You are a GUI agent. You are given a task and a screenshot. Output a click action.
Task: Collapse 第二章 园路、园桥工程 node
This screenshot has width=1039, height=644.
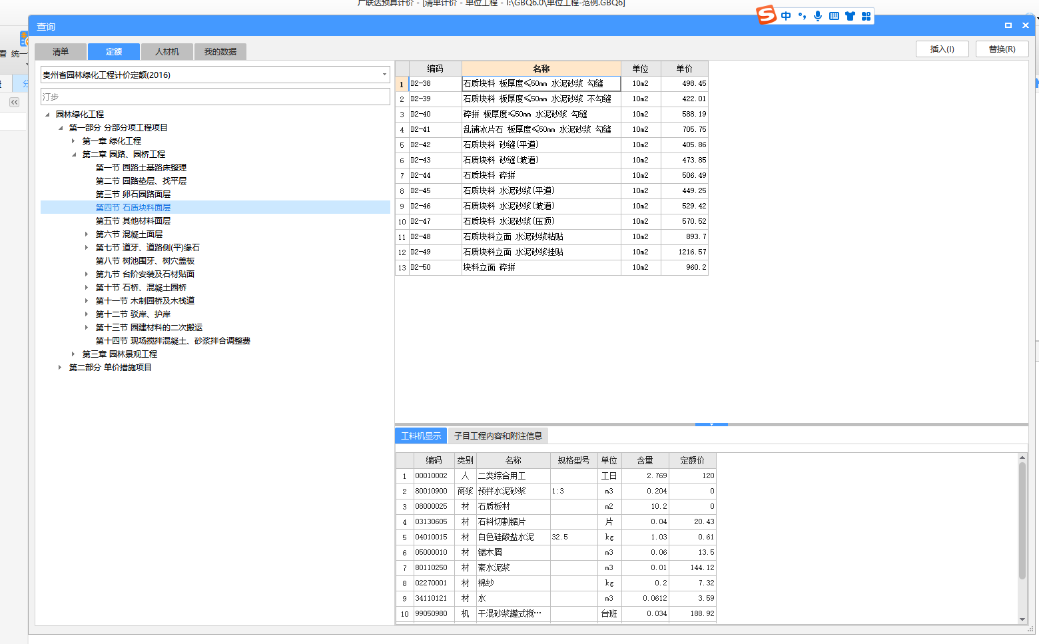pos(74,155)
